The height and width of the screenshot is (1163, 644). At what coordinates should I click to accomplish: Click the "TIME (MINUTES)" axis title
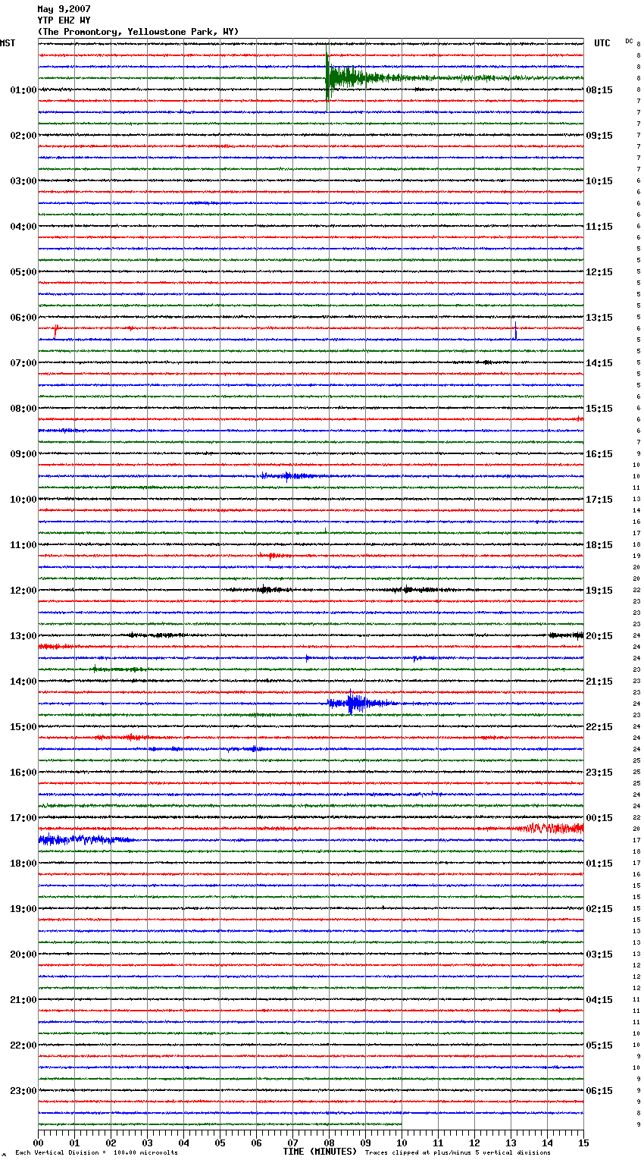(x=320, y=1152)
